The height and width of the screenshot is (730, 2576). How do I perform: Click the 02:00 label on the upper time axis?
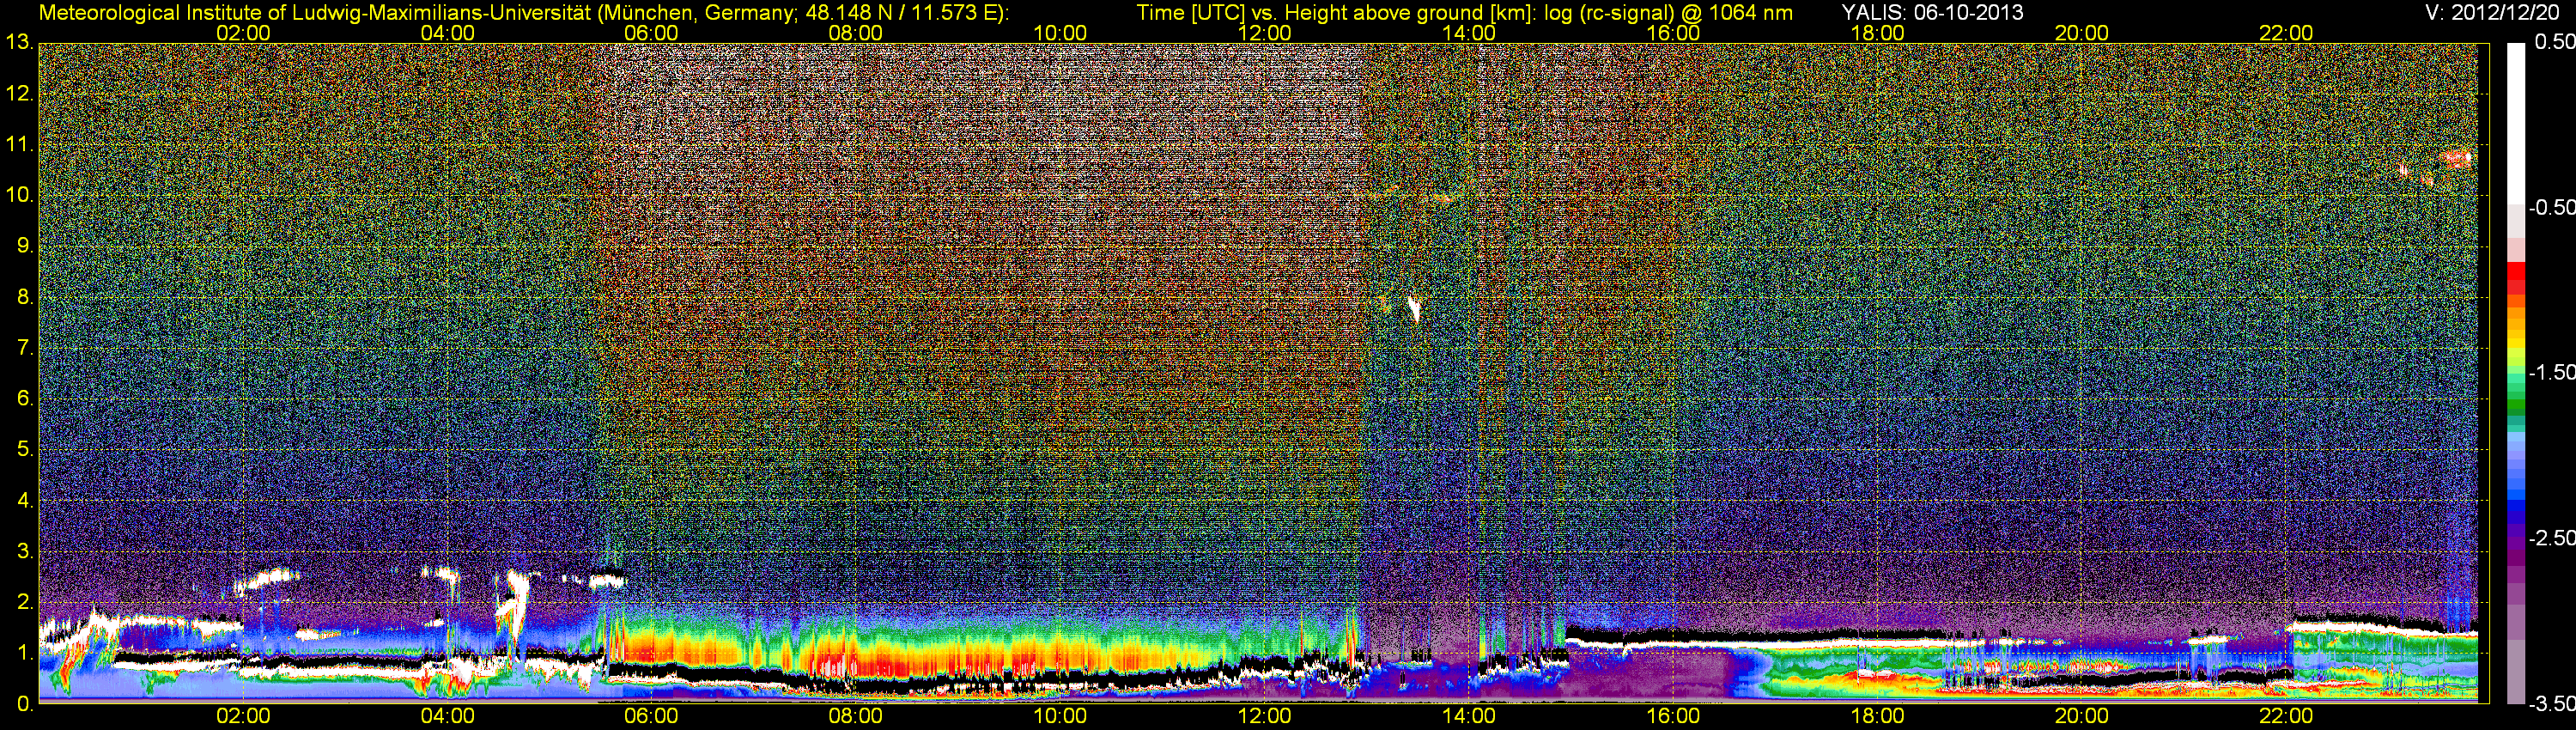(x=243, y=33)
